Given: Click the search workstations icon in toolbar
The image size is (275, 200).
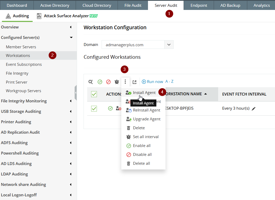Looking at the screenshot, I should [91, 82].
